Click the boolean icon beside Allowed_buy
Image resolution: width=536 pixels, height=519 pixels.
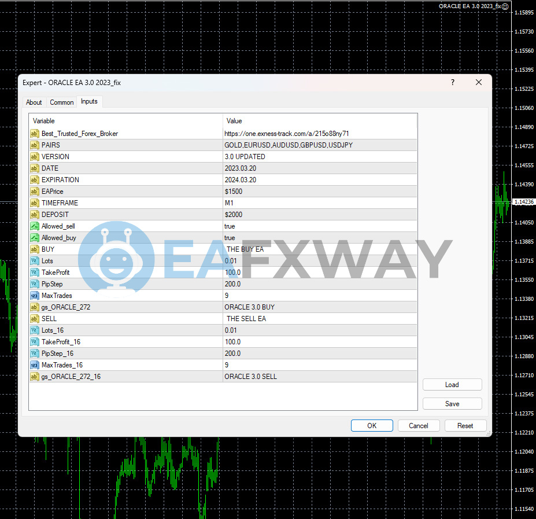pyautogui.click(x=35, y=238)
